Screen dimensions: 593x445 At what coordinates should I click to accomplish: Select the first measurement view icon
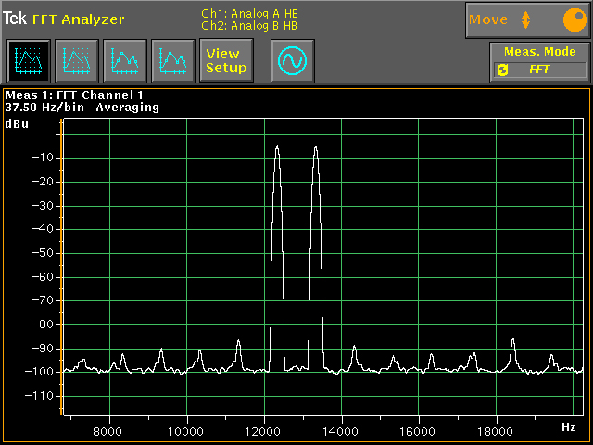(x=29, y=61)
